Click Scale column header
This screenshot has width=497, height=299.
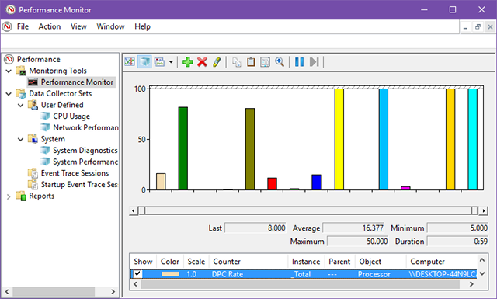(x=196, y=262)
